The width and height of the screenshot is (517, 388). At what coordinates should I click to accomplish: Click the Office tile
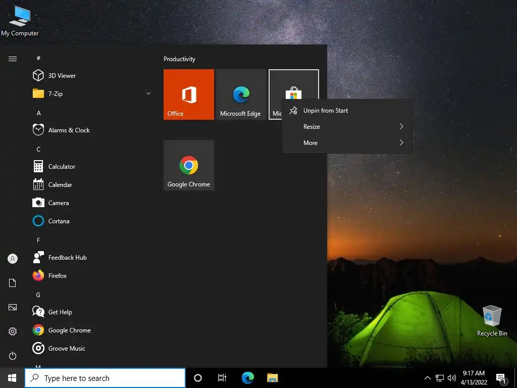point(189,94)
